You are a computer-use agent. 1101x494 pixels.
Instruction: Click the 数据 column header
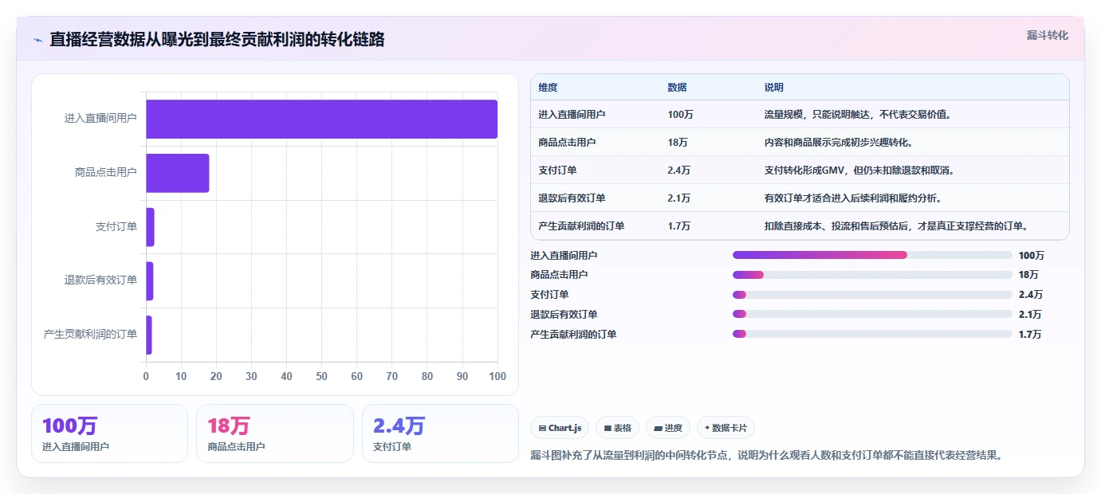[677, 88]
